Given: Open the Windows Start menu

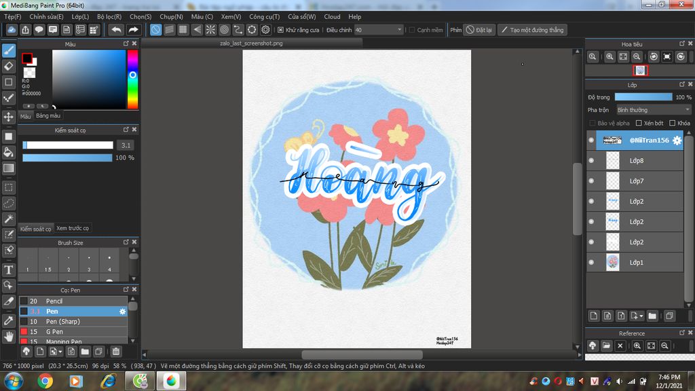Looking at the screenshot, I should [14, 381].
